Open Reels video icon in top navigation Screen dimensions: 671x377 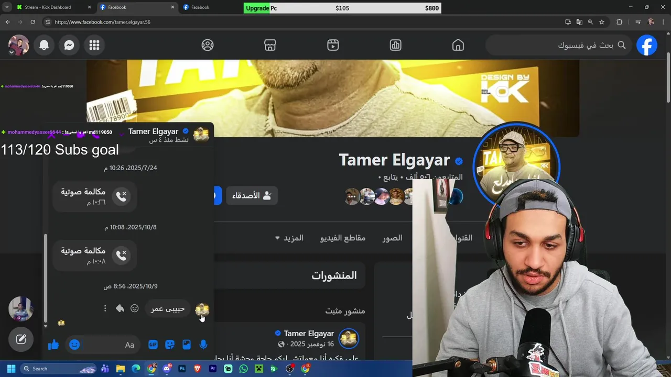pyautogui.click(x=333, y=45)
